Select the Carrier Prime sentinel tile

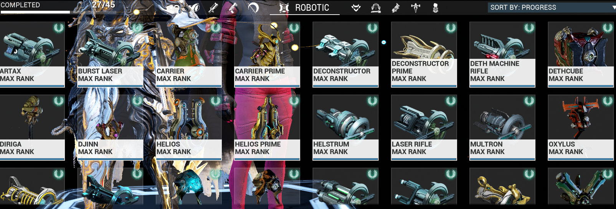click(267, 55)
